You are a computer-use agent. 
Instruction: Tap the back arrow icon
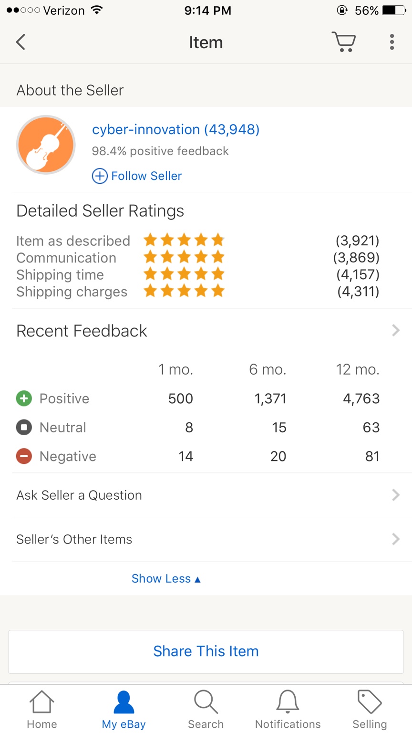(x=21, y=42)
